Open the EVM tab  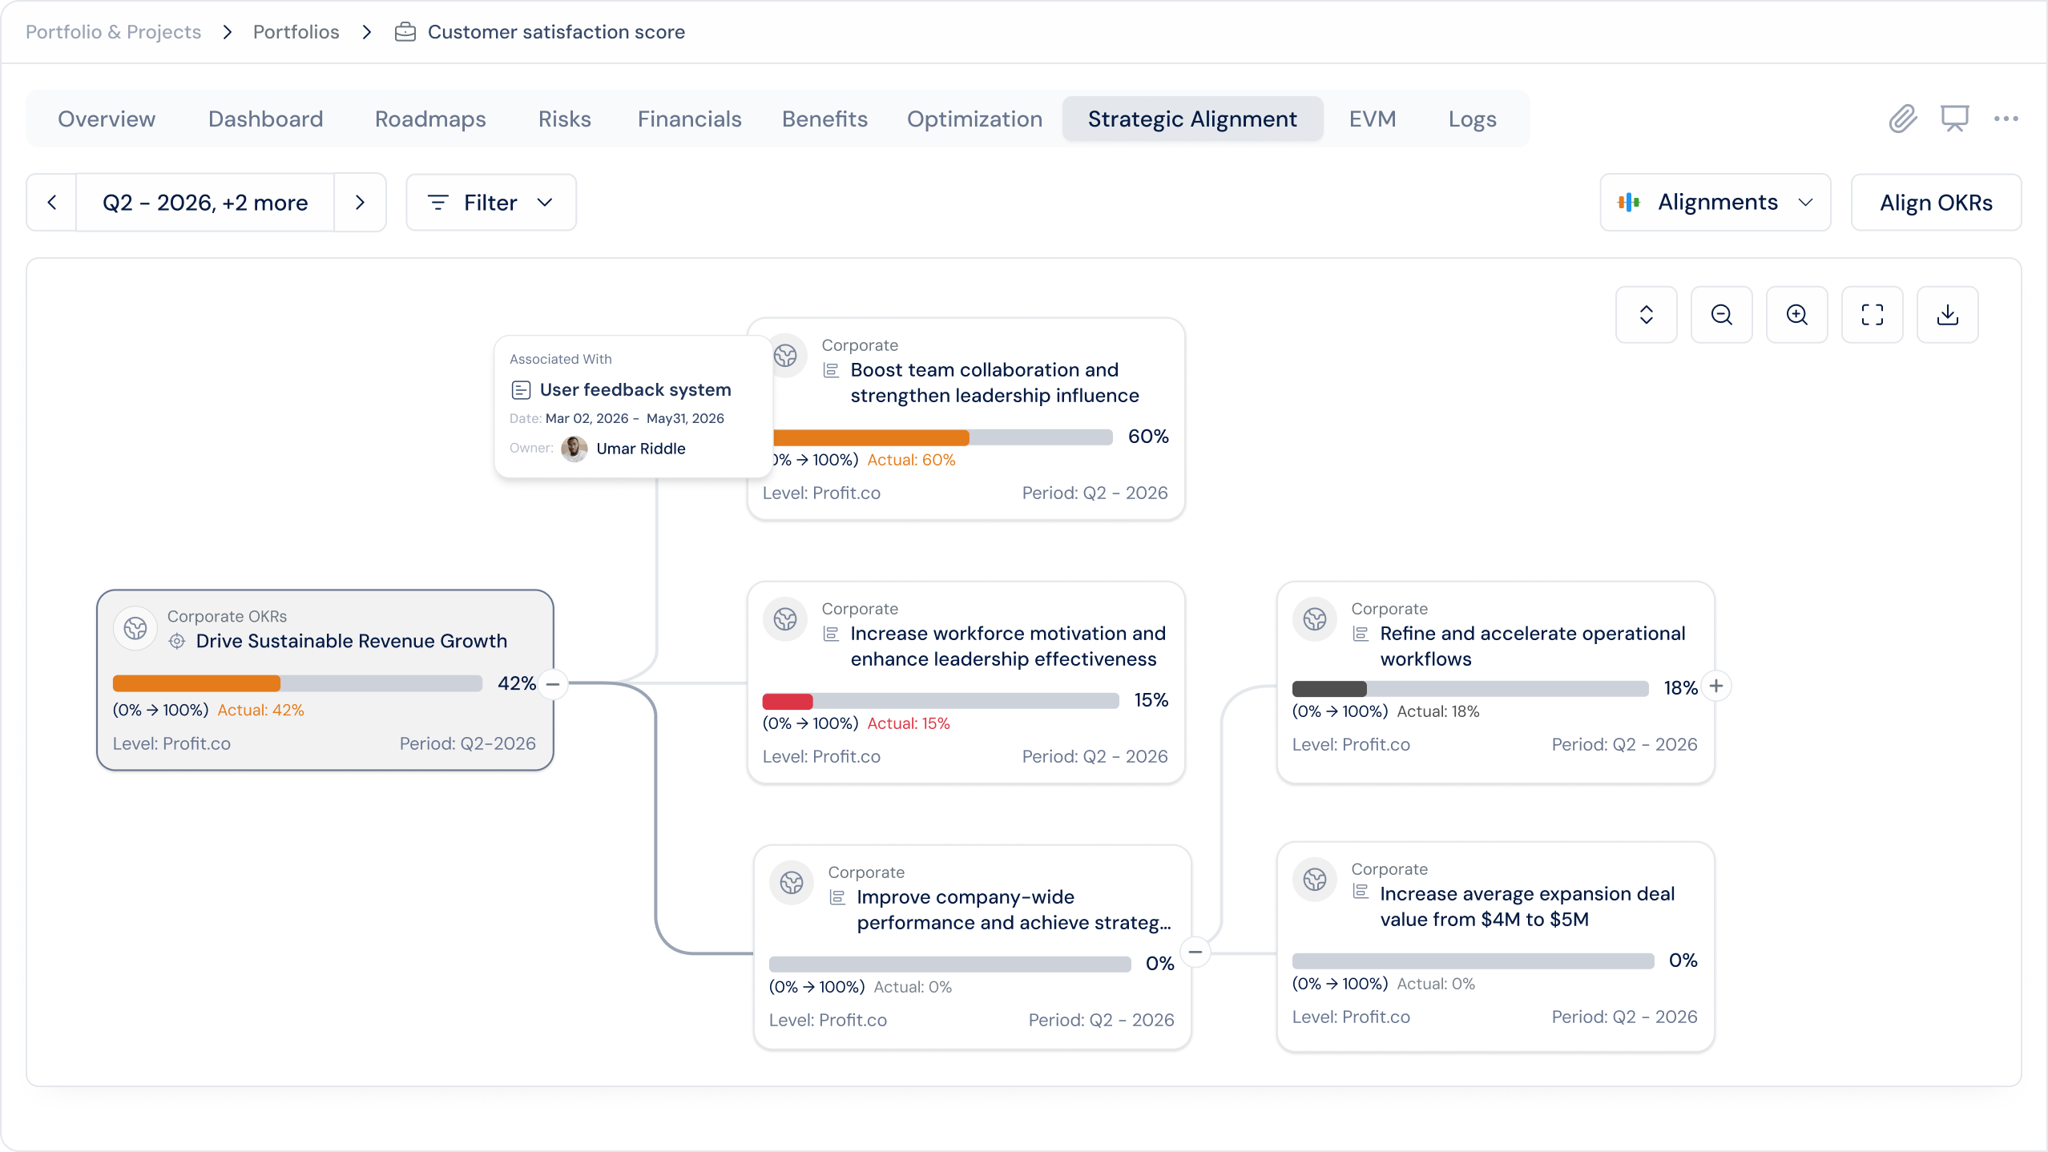(1373, 119)
